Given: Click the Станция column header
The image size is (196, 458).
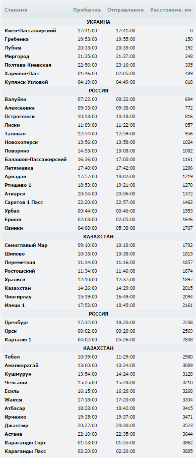Looking at the screenshot, I should point(16,10).
